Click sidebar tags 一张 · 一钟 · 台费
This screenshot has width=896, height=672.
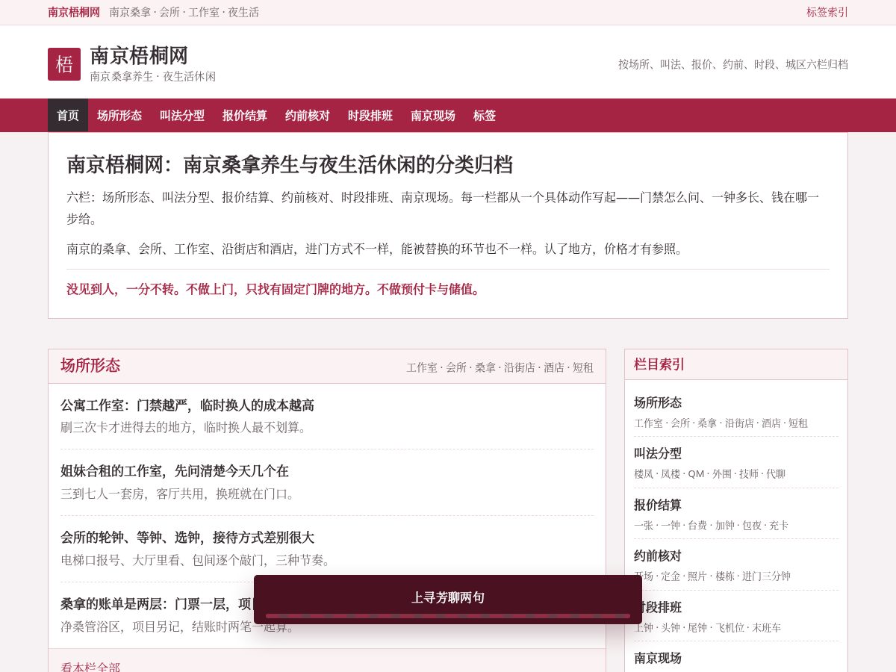tap(711, 525)
